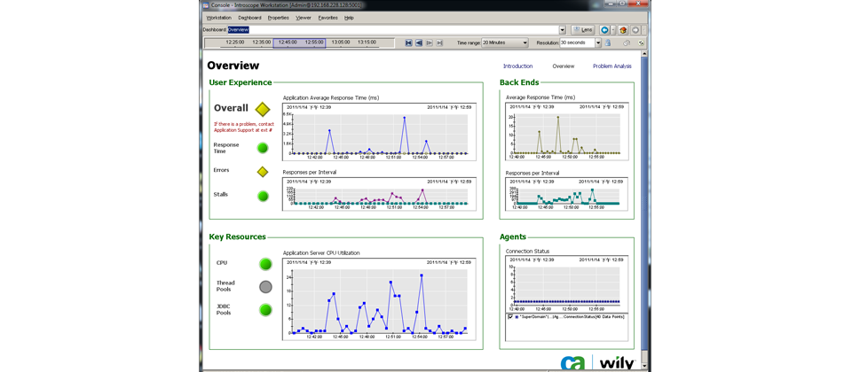
Task: Click the green JDBC Pools status light
Action: (x=265, y=310)
